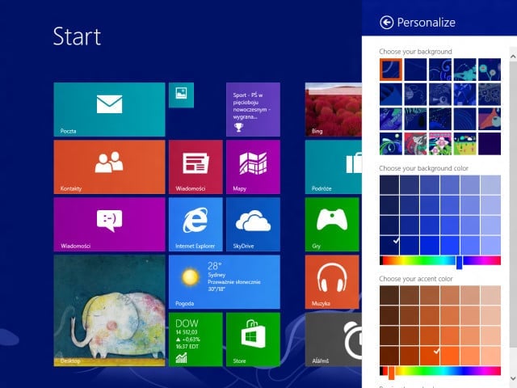Screen dimensions: 517x388
Task: Open the DOW finance tile
Action: (x=195, y=339)
